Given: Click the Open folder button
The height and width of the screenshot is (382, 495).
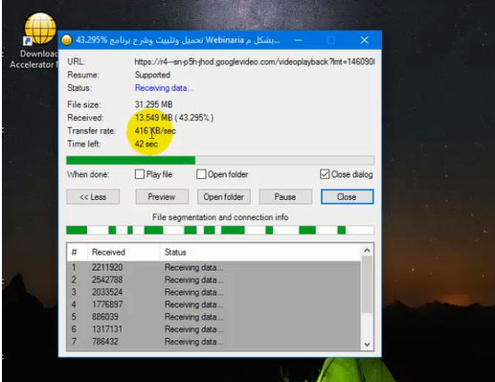Looking at the screenshot, I should 224,197.
